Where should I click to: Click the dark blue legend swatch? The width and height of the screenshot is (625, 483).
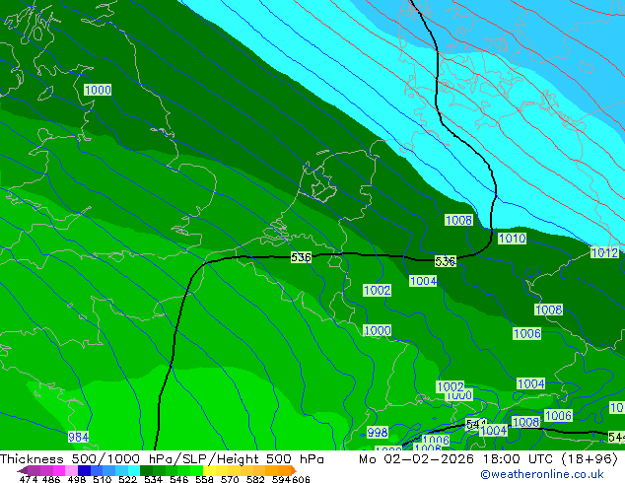click(84, 470)
